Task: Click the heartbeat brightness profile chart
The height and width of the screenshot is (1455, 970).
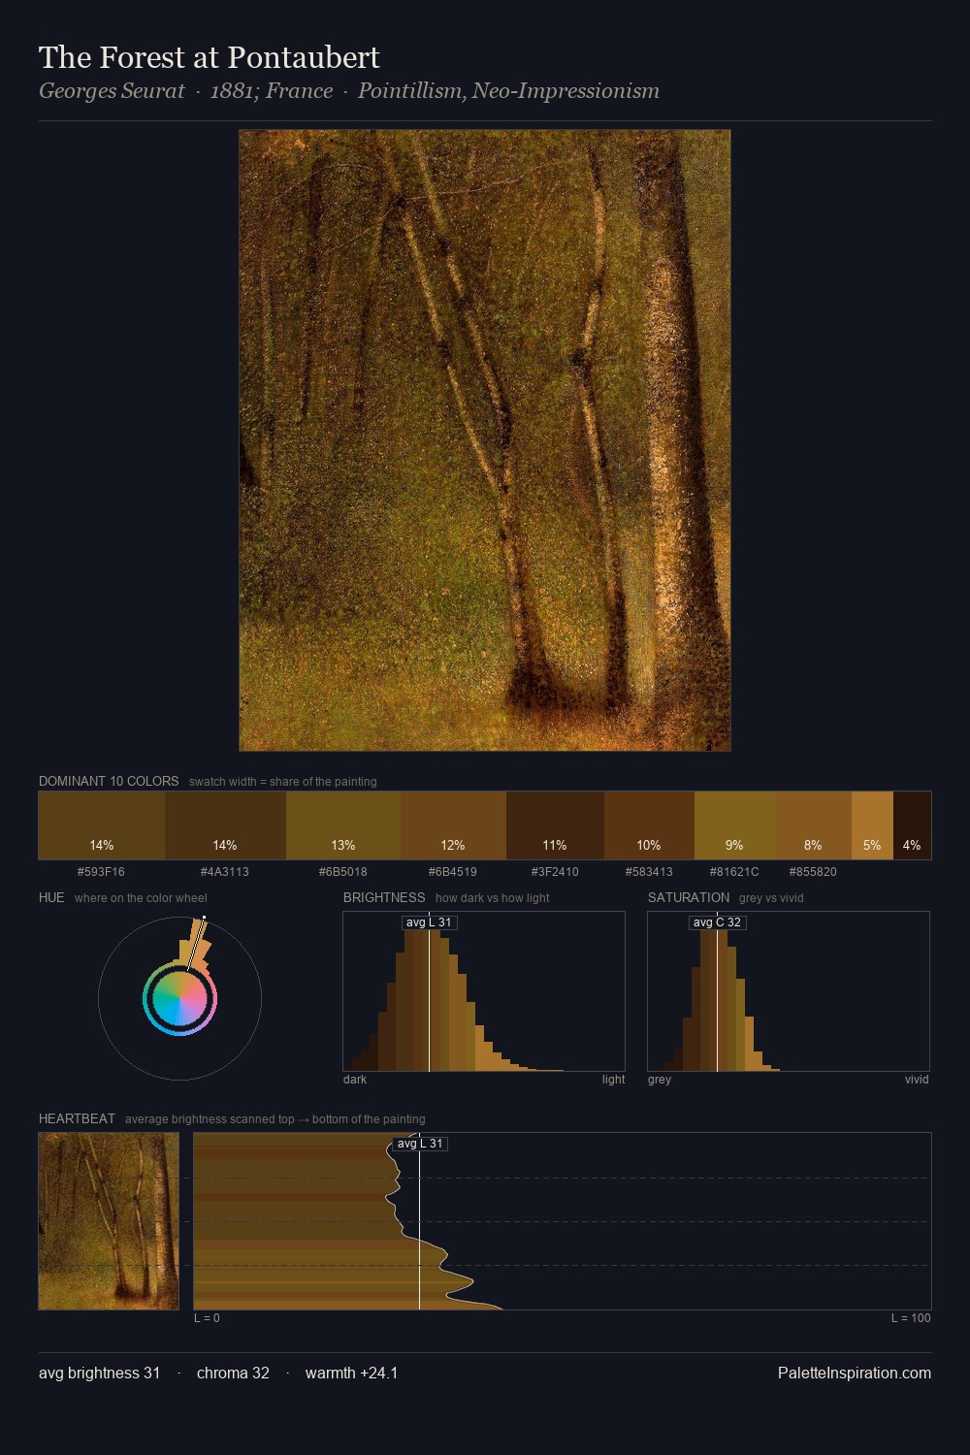Action: [563, 1221]
